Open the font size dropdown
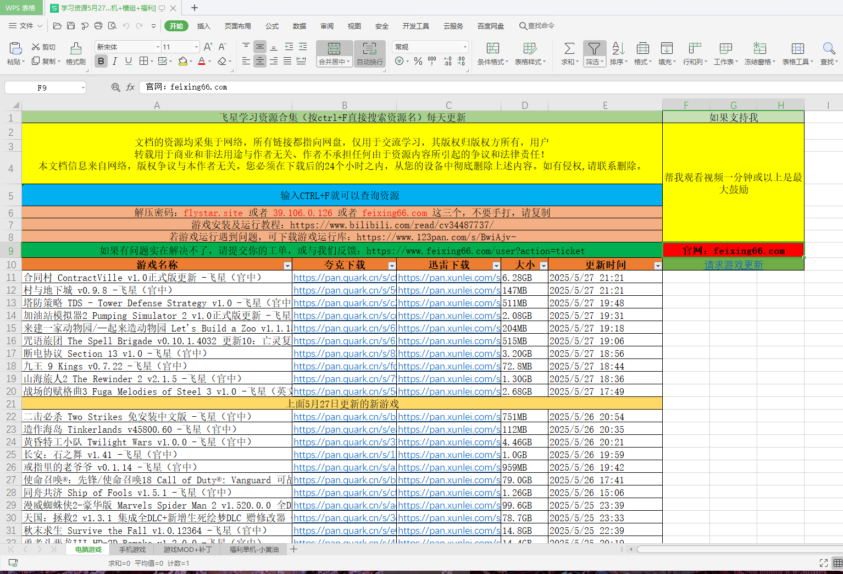Screen dimensions: 843x574 [196, 47]
